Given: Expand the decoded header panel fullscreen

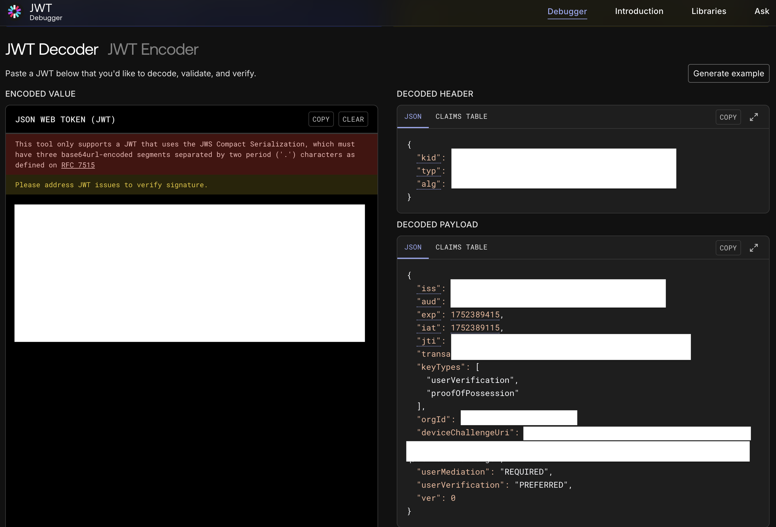Looking at the screenshot, I should pos(754,117).
